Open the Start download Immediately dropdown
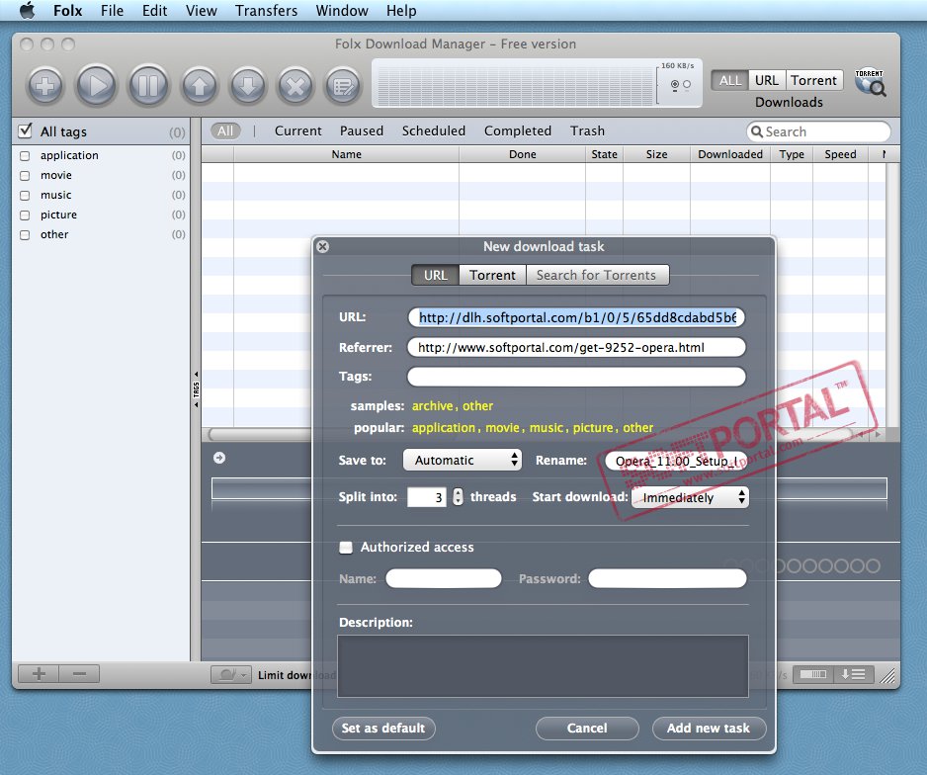Screen dimensions: 927x775 click(690, 498)
